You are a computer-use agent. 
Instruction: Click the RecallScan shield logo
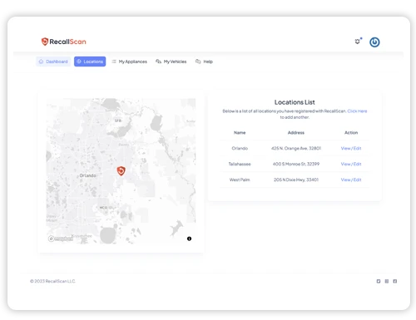45,42
